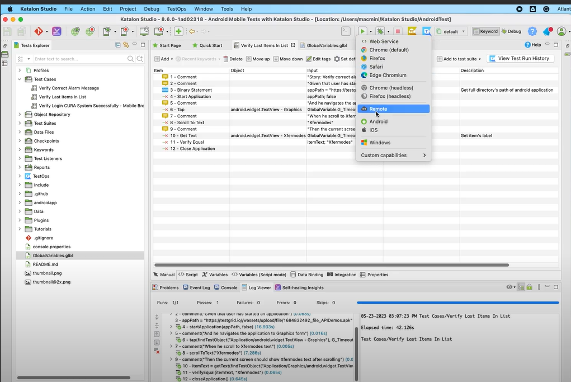
Task: Click View Test Run History button
Action: pyautogui.click(x=520, y=58)
